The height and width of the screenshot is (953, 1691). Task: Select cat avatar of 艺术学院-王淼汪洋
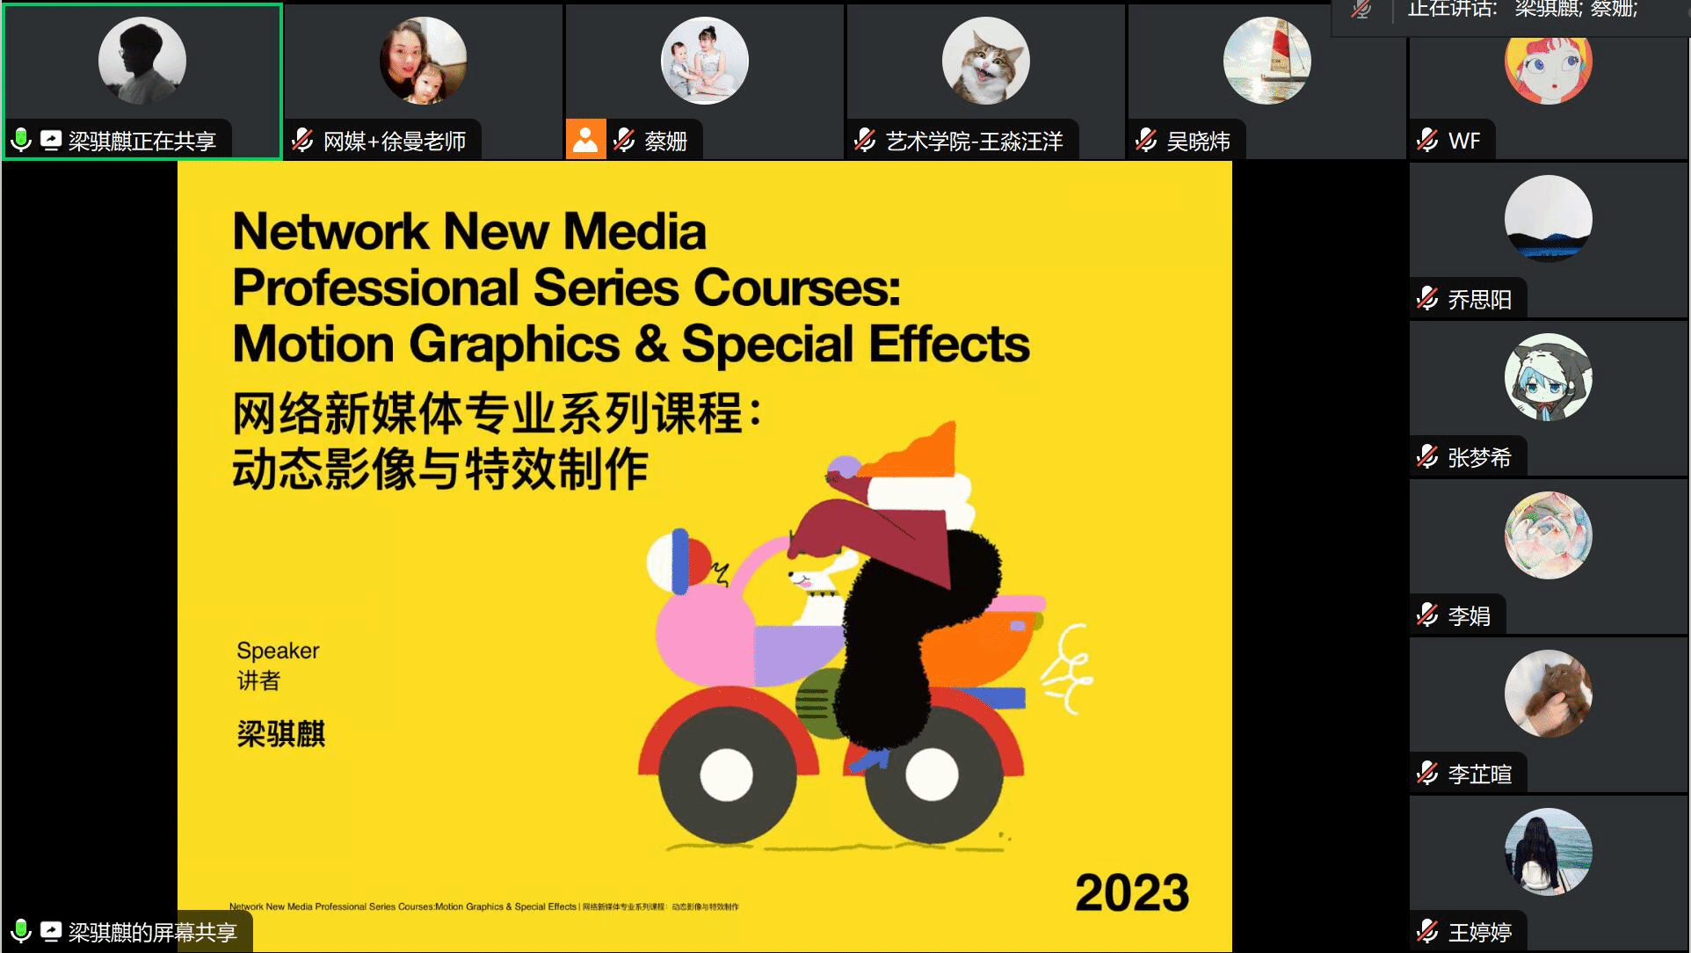coord(985,61)
